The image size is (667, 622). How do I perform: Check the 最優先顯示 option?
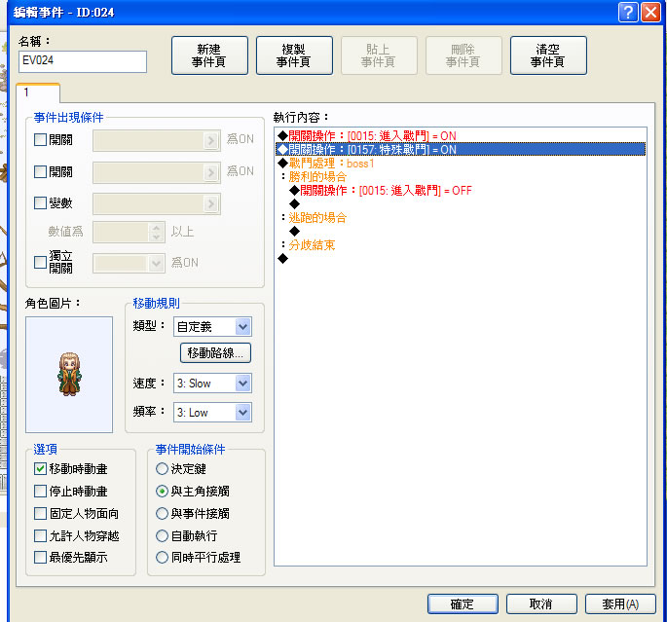tap(40, 557)
